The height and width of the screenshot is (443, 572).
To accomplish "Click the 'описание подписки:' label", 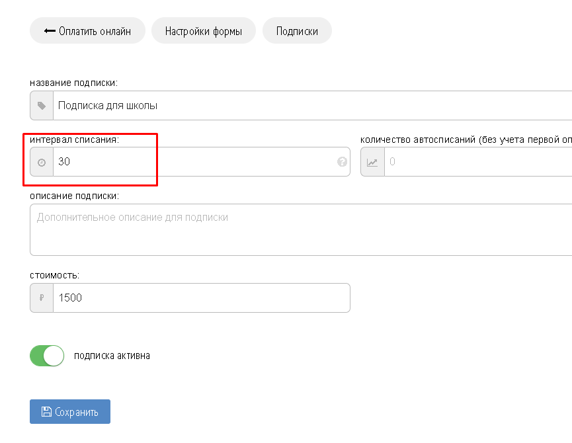I will point(75,196).
